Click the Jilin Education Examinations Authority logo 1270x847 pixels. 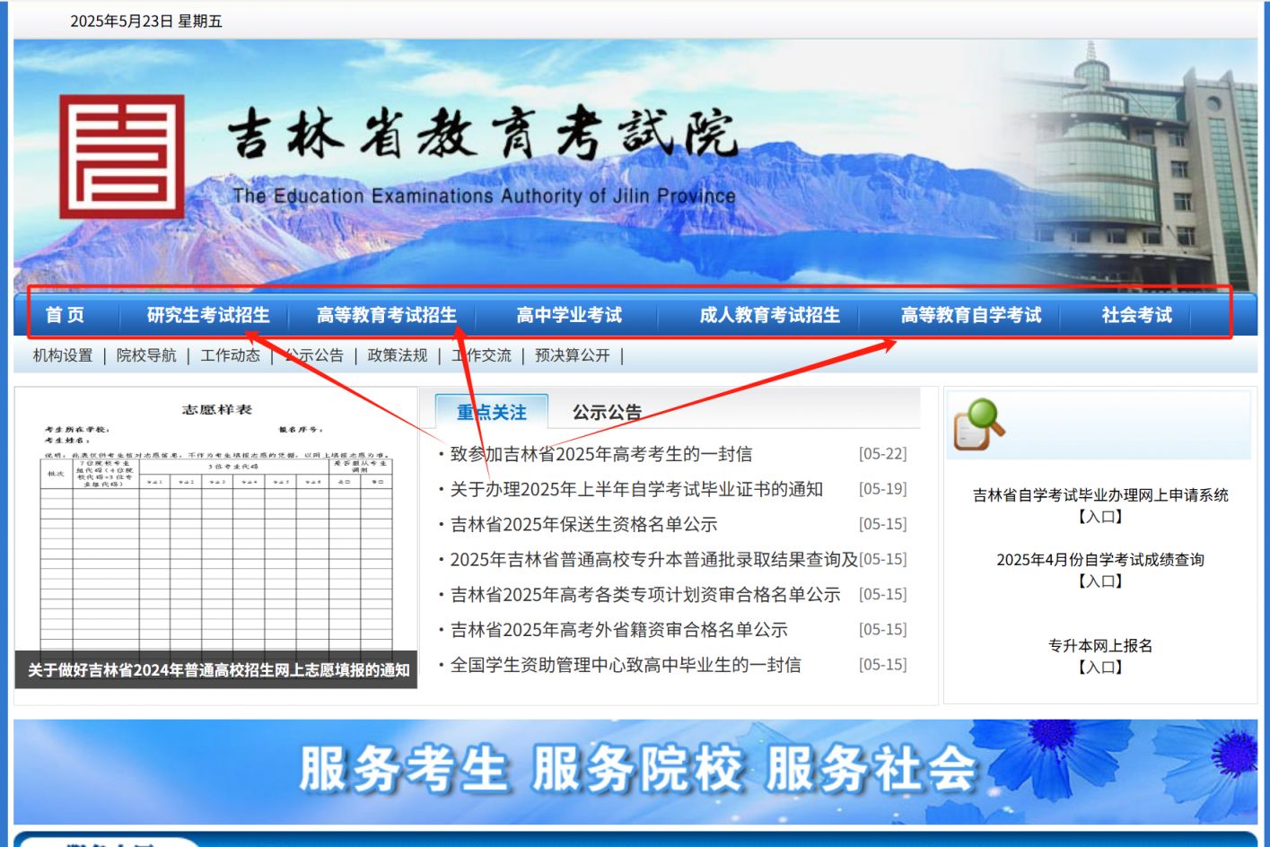tap(123, 157)
